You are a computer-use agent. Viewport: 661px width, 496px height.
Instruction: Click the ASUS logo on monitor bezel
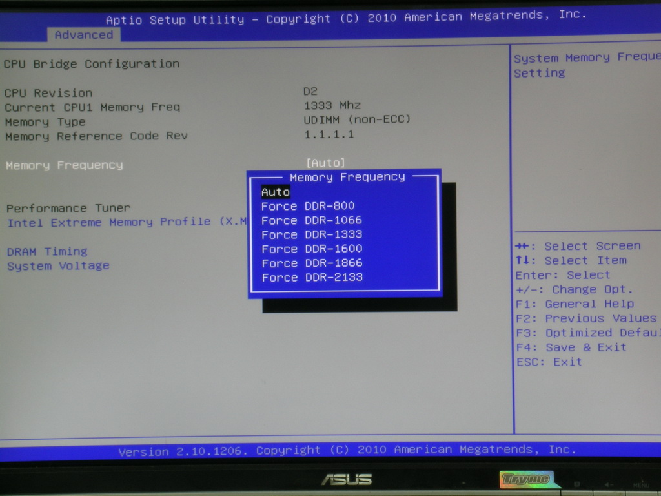(347, 480)
